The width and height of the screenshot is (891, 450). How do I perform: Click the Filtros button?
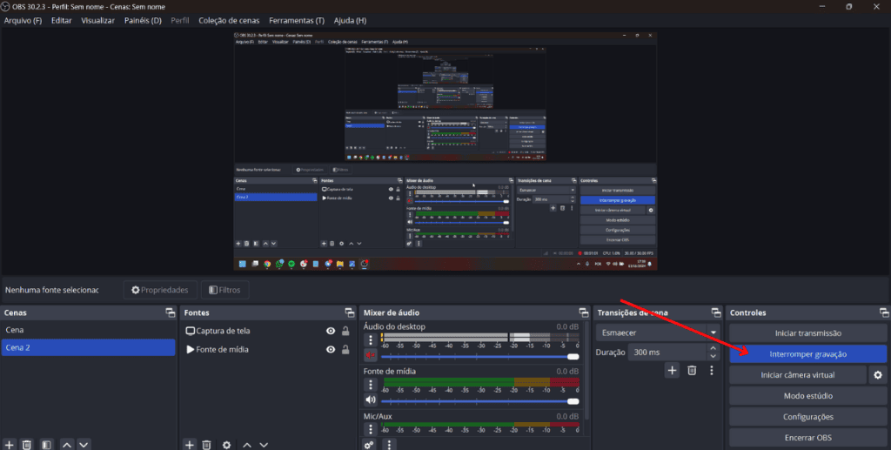coord(224,290)
